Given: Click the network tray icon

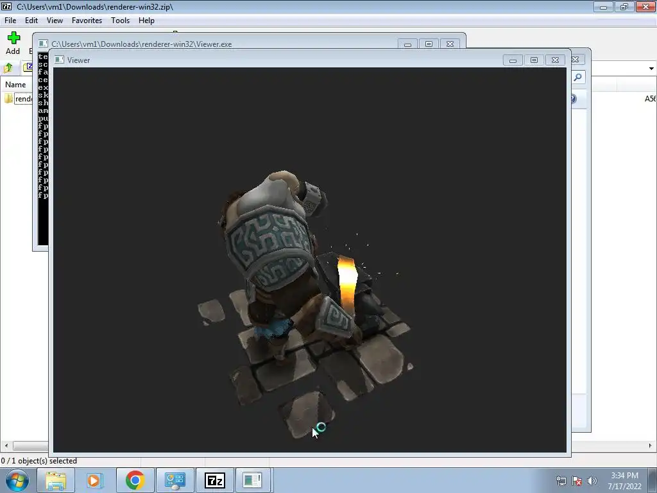Looking at the screenshot, I should (x=561, y=481).
